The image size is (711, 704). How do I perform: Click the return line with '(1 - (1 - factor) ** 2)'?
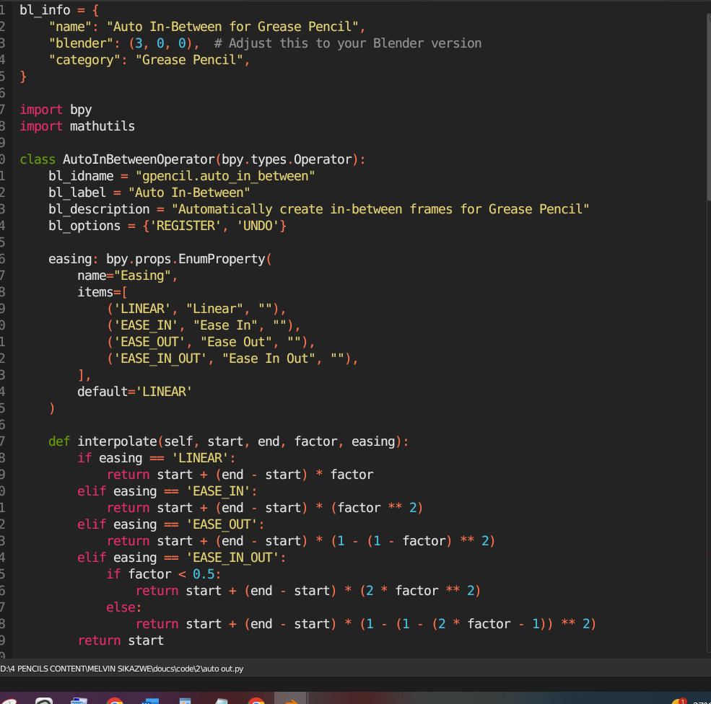coord(301,542)
